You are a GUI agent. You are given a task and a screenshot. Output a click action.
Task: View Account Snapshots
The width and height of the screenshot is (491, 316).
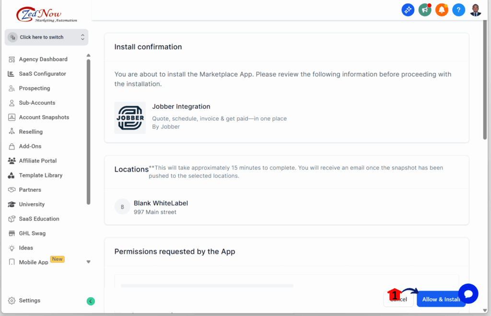(x=45, y=117)
